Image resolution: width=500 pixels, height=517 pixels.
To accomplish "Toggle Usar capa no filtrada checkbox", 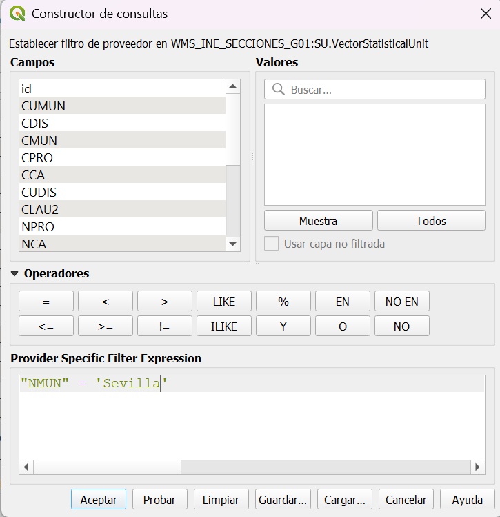I will pyautogui.click(x=272, y=244).
